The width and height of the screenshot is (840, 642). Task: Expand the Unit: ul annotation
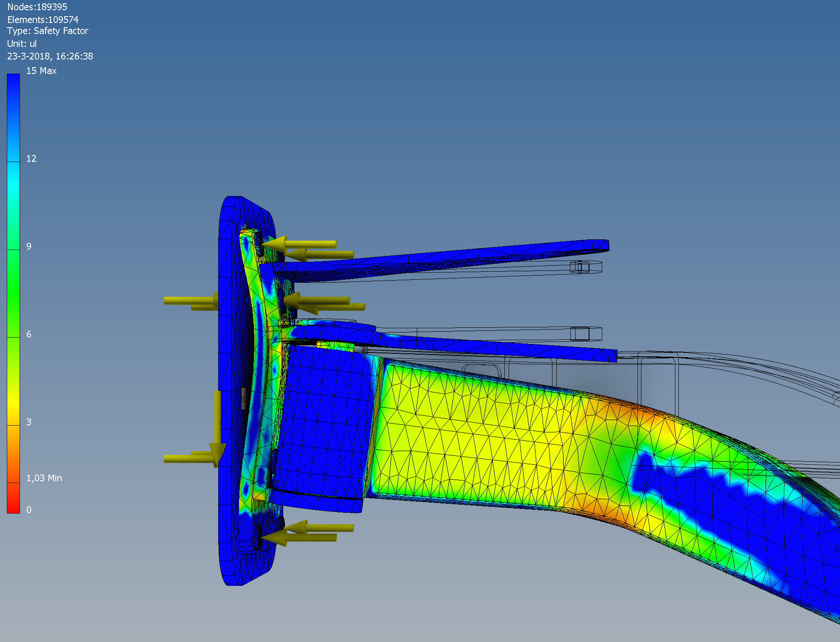(22, 43)
